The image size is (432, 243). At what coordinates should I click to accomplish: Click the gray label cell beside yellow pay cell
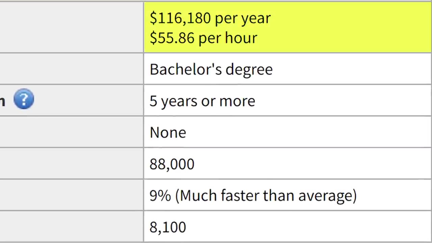[71, 27]
